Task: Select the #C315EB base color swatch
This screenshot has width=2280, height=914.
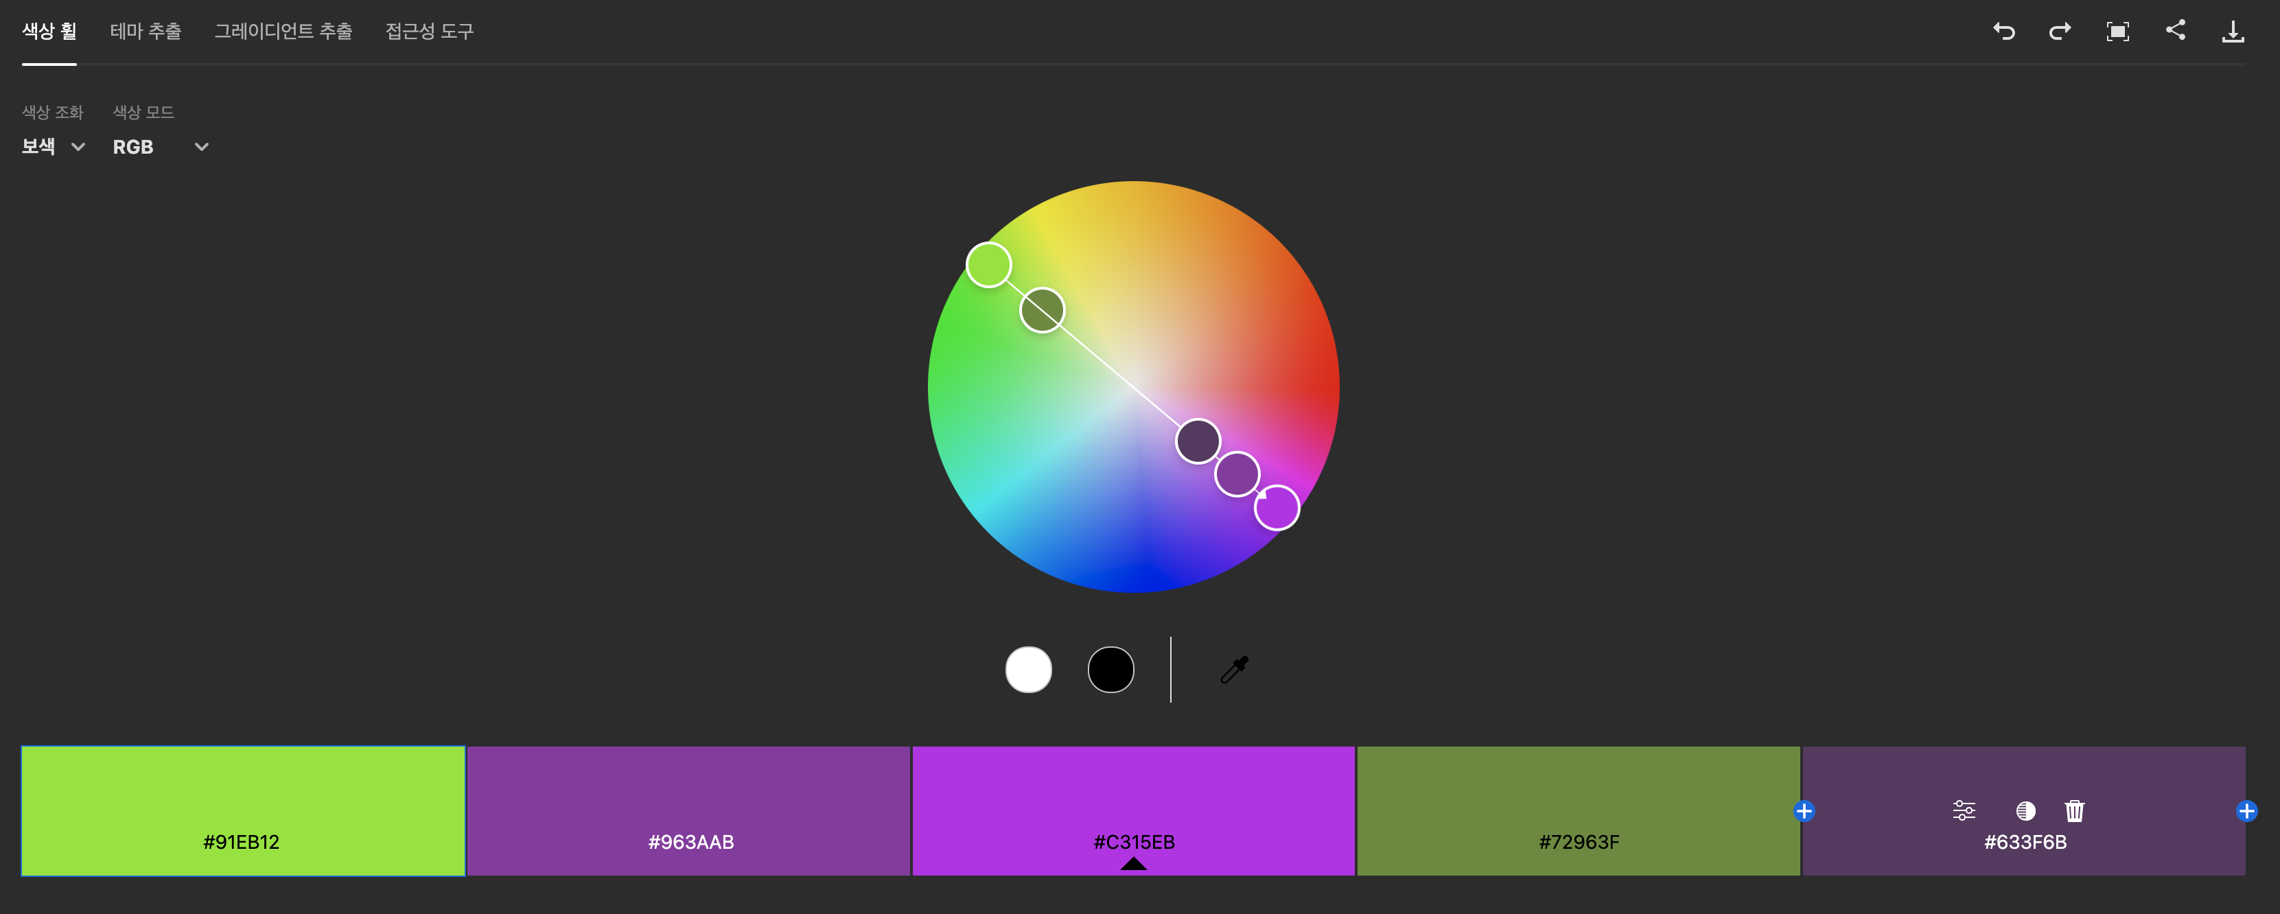Action: pyautogui.click(x=1134, y=810)
